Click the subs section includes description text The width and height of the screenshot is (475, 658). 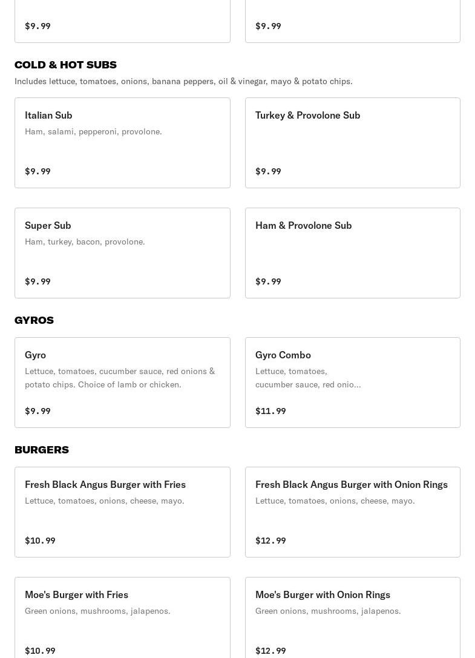183,81
